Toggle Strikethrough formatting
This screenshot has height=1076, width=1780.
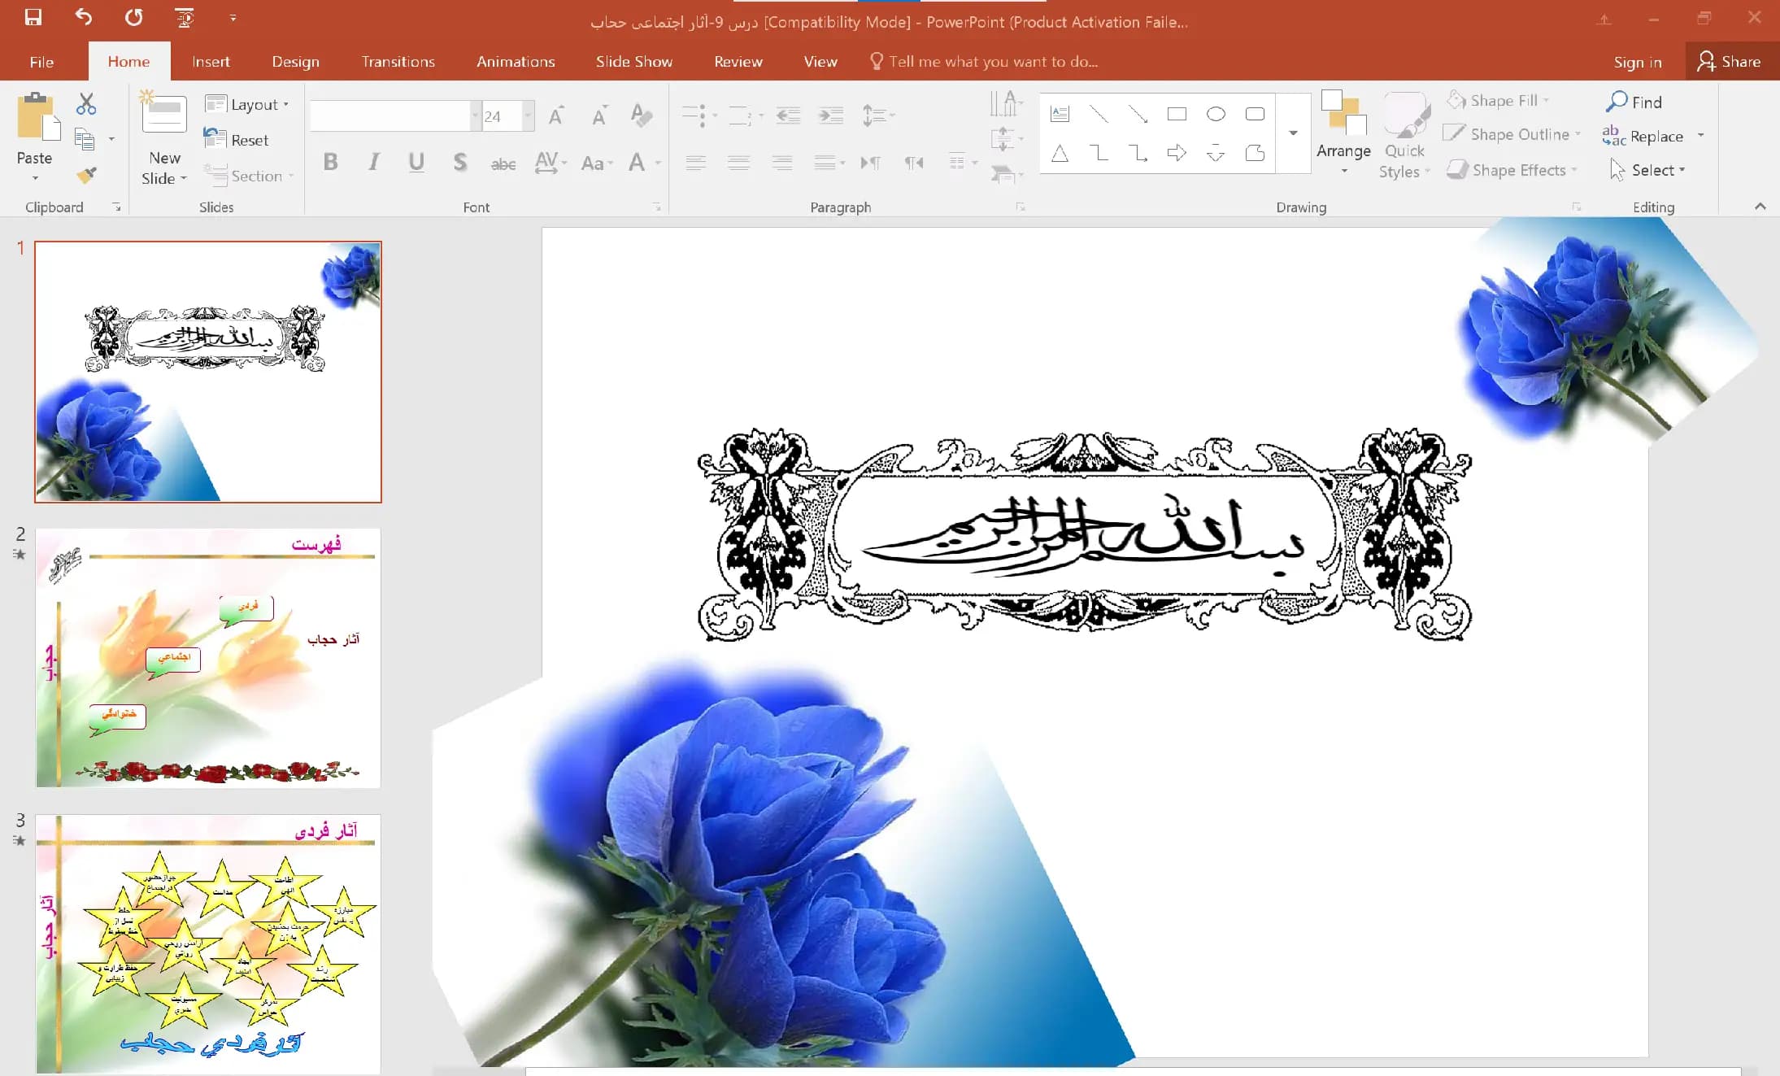coord(503,163)
